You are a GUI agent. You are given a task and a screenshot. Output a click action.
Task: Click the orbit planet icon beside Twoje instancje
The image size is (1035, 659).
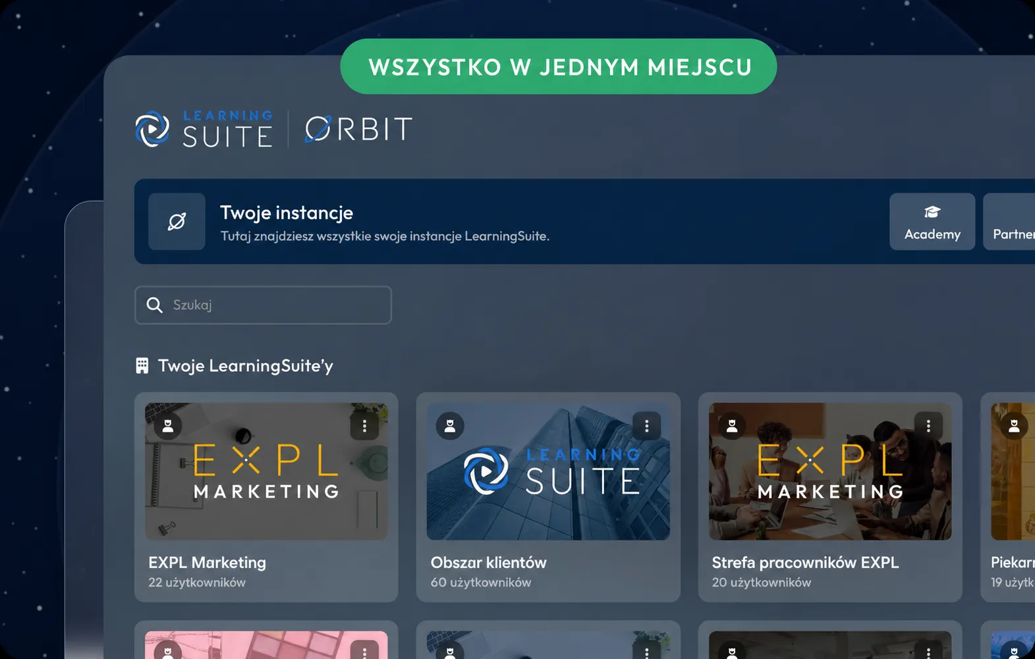tap(177, 222)
